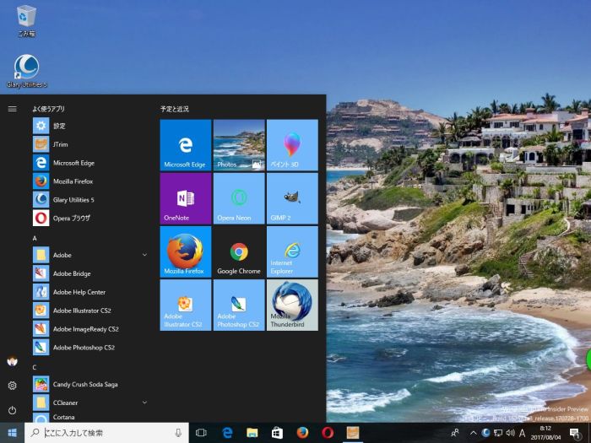Open the Task View button on taskbar
Screen dimensions: 591x443
point(201,433)
